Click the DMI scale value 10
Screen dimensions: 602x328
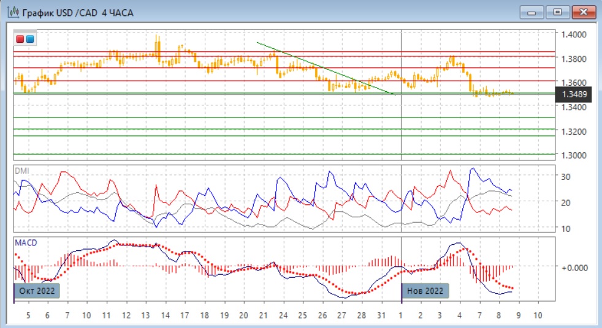click(566, 228)
